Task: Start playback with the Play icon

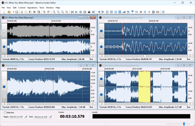Action: pos(76,12)
